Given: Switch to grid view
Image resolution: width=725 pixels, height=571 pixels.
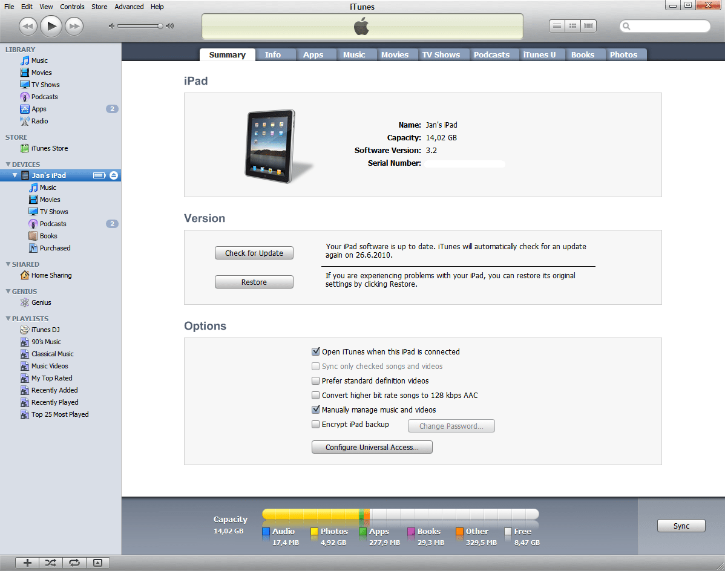Looking at the screenshot, I should (572, 26).
